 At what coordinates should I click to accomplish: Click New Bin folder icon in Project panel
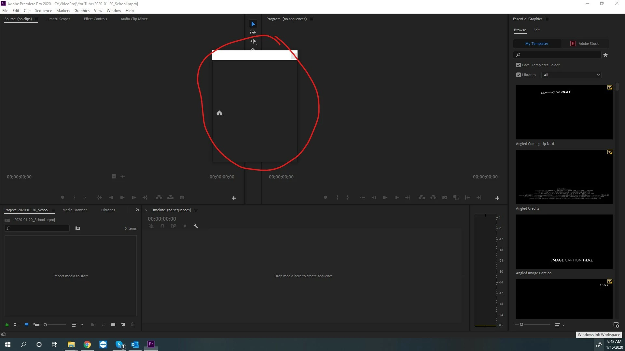click(113, 324)
